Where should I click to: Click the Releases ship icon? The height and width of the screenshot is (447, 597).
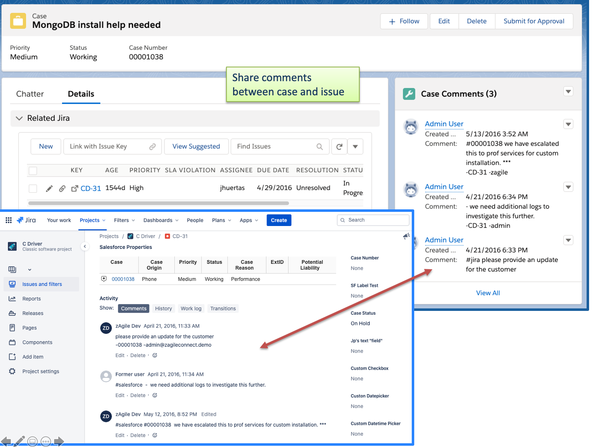point(12,313)
